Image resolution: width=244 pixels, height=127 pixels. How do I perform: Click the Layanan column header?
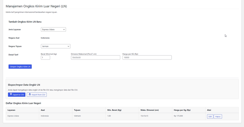11,110
